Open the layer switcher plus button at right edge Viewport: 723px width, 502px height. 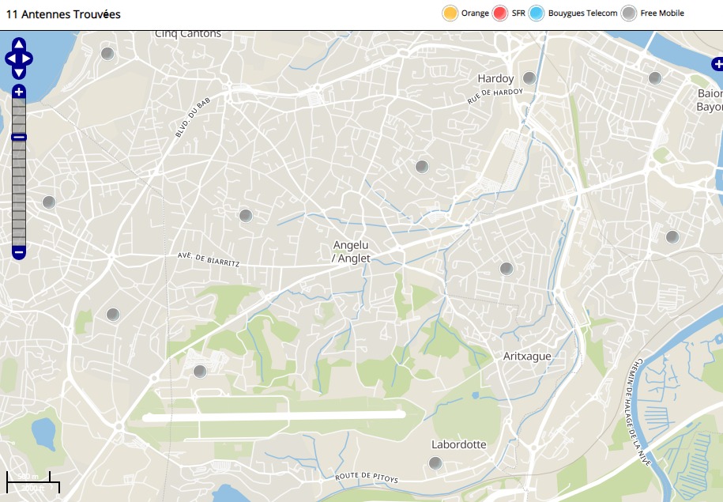pos(717,65)
